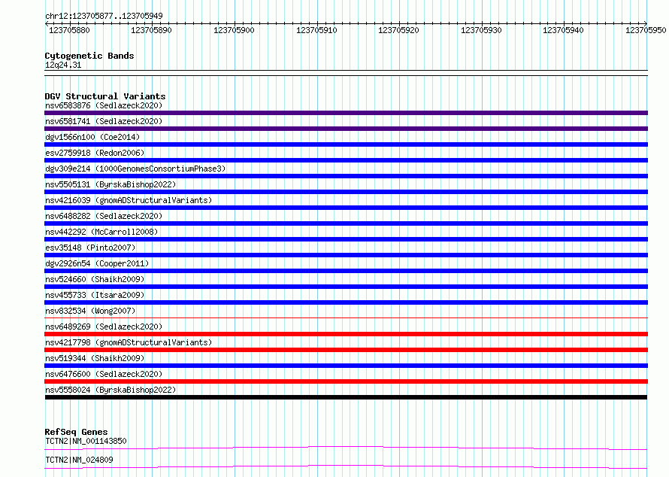This screenshot has height=477, width=669.
Task: Click ruler position 123705900
Action: (x=234, y=30)
